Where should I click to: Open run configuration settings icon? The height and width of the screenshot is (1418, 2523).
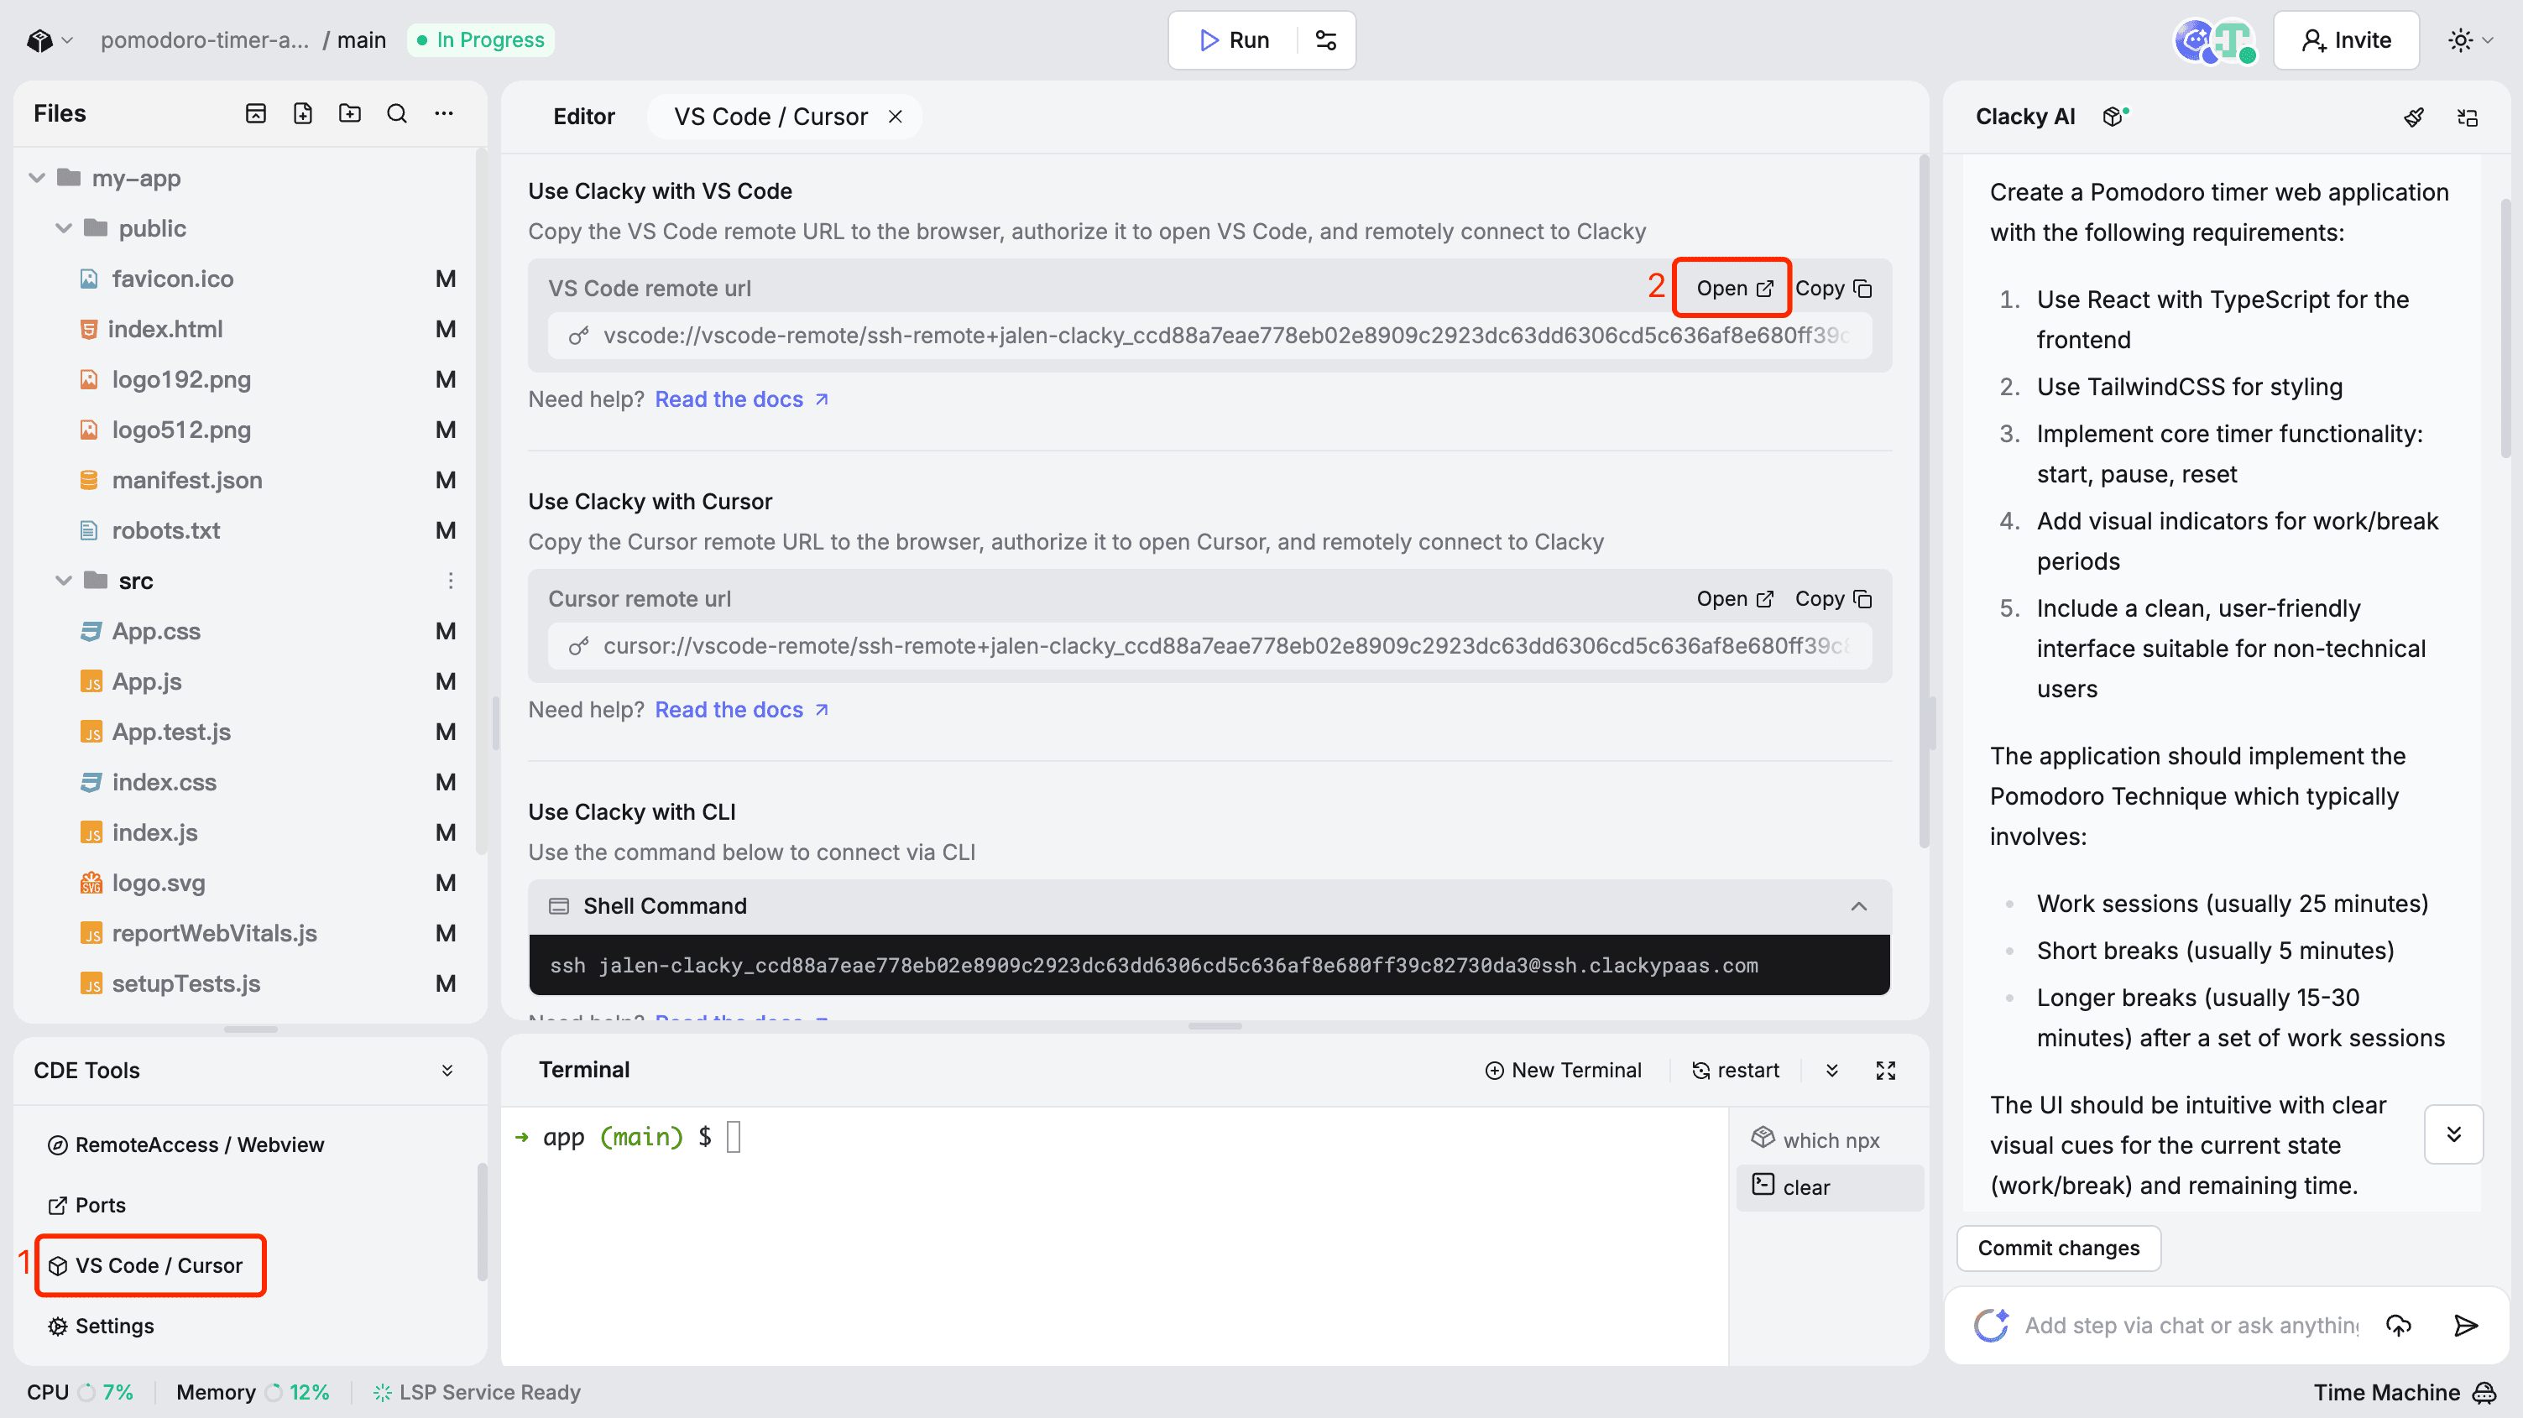[x=1325, y=40]
